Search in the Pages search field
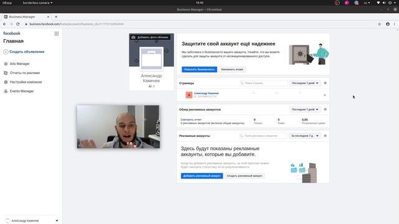This screenshot has height=224, width=399. point(264,83)
